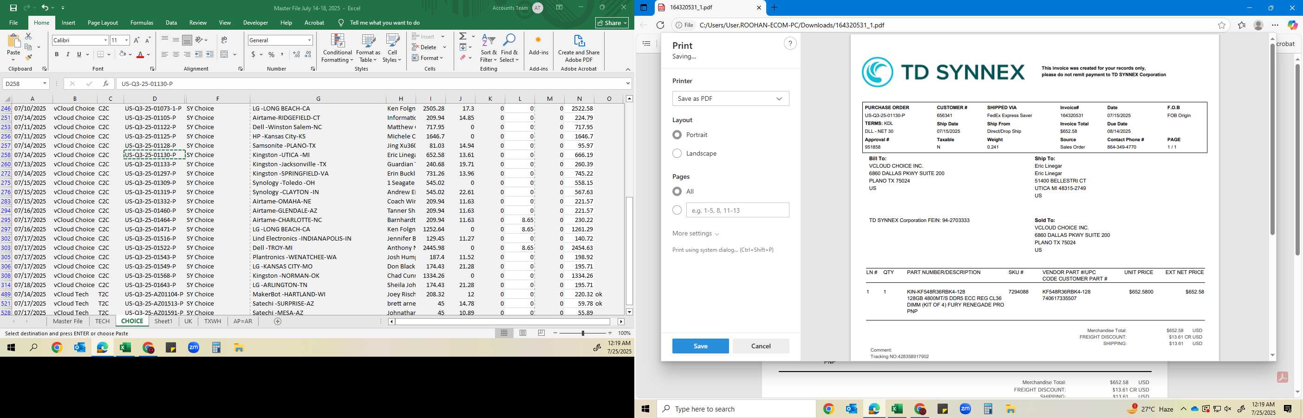Increase font size with the large A icon
1303x418 pixels.
pos(137,40)
